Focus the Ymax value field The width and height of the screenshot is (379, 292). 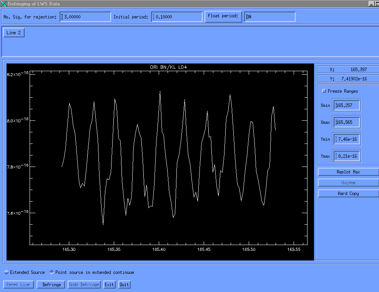pyautogui.click(x=347, y=156)
